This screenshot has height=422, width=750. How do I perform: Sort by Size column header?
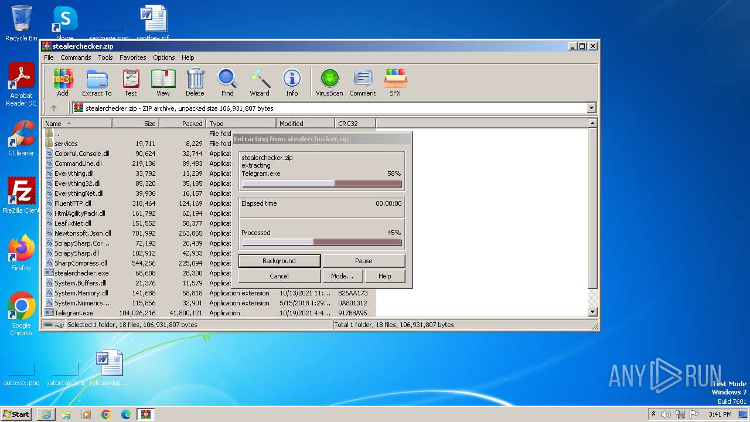coord(135,124)
